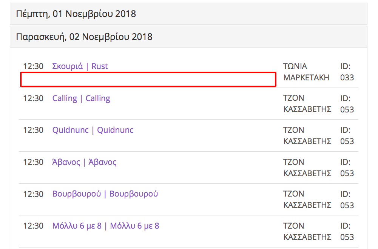Click ΤΖΟΝ ΚΑΣΣΑΒΕΤΗΣ in the Βουρβουρού row
This screenshot has height=249, width=378.
coord(307,200)
